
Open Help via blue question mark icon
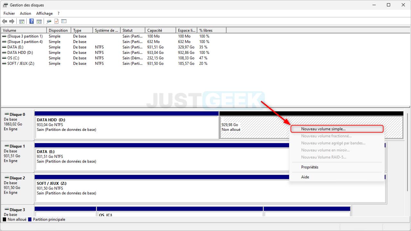pos(32,21)
